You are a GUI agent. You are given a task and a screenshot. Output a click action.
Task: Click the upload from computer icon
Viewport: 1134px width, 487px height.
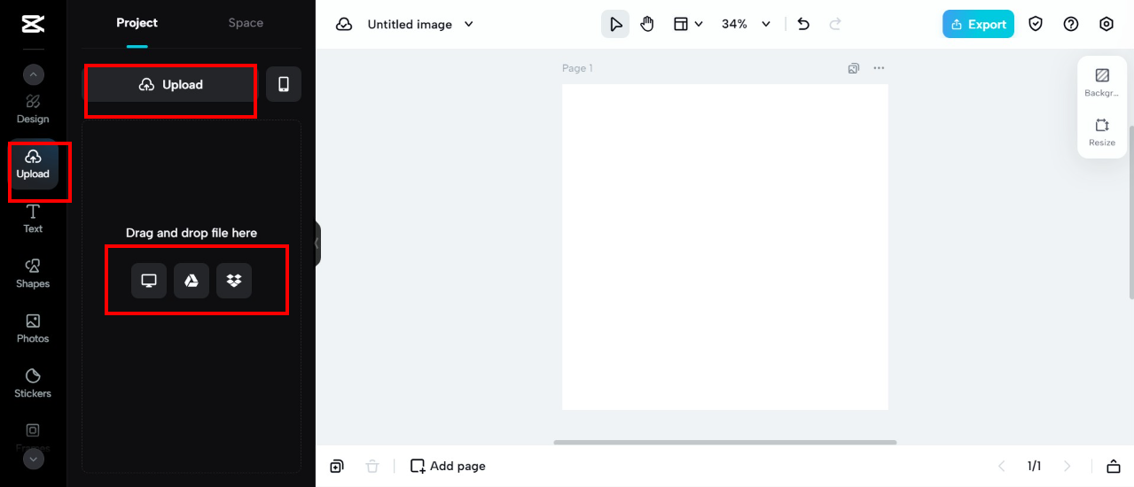click(x=149, y=281)
